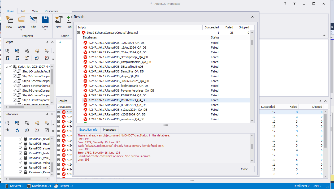
Task: Click the move script down icon in Scripts panel
Action: click(17, 58)
